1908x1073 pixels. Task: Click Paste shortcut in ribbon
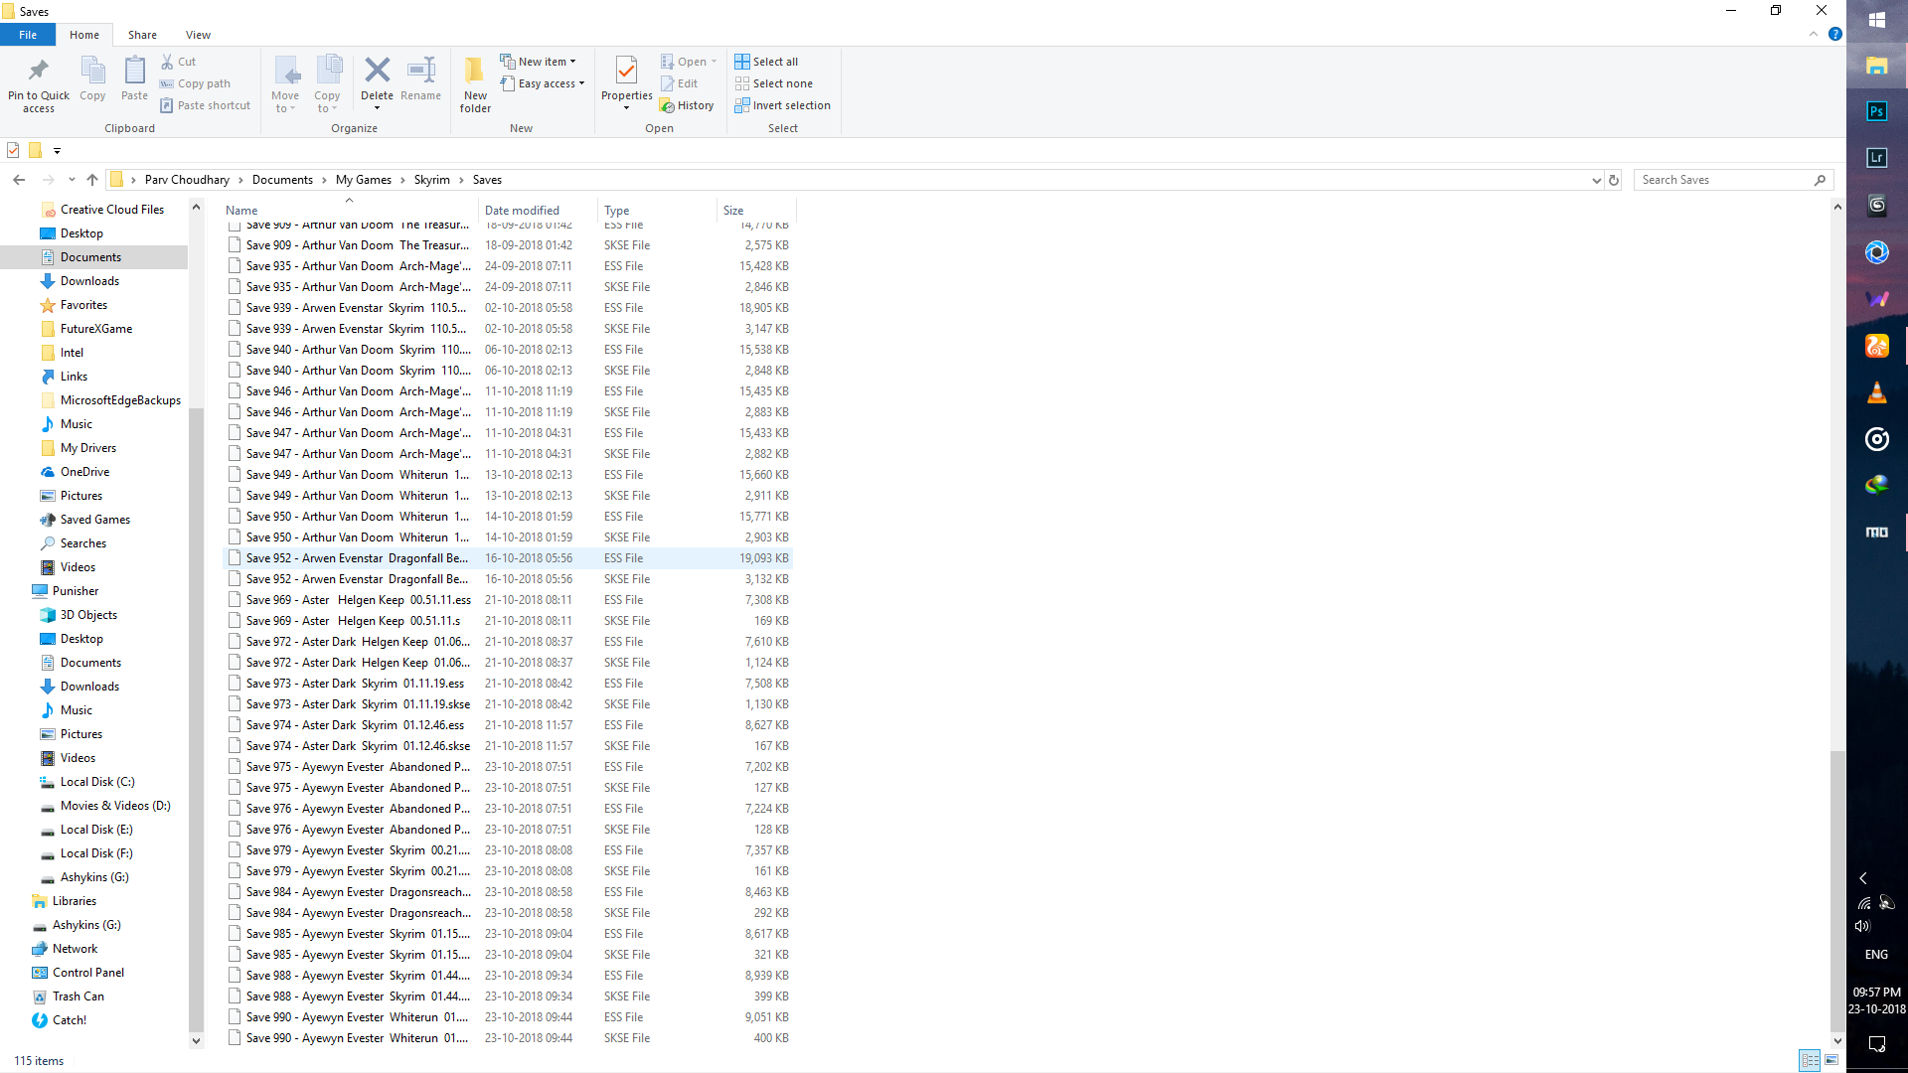coord(206,105)
